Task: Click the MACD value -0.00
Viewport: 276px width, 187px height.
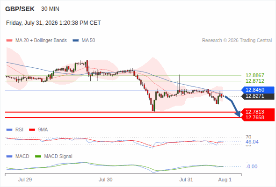Action: pyautogui.click(x=252, y=166)
